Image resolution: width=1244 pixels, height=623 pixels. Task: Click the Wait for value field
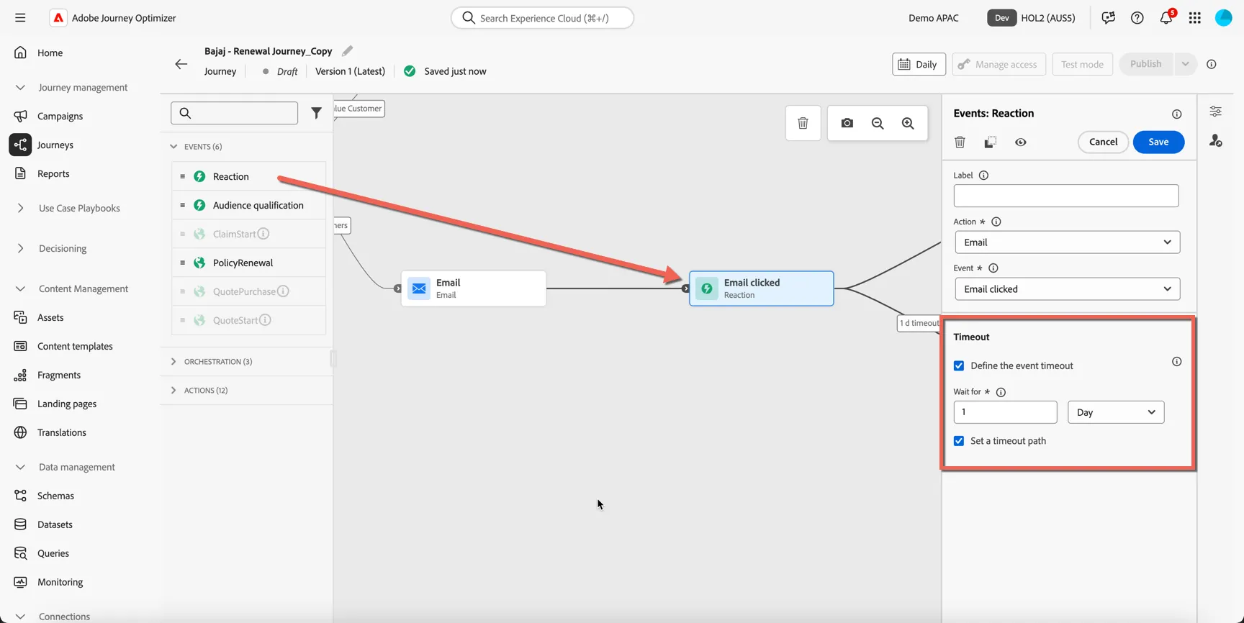coord(1005,412)
